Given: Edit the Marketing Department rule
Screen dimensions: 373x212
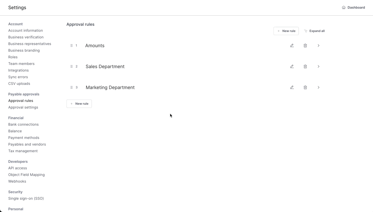Looking at the screenshot, I should 292,87.
